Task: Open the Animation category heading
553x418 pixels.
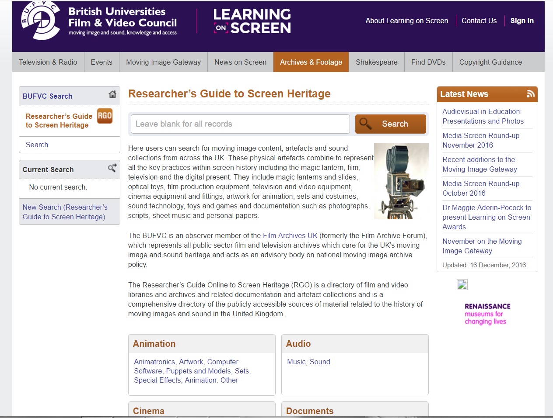Action: [x=154, y=344]
